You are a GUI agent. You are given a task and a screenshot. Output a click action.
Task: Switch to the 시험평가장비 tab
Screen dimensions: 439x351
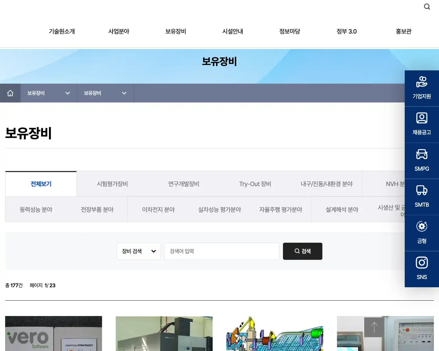(112, 184)
